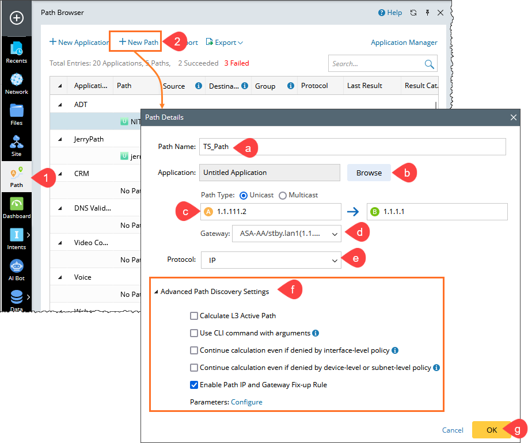Check continue if denied by interface-level policy
This screenshot has width=528, height=443.
tap(194, 350)
